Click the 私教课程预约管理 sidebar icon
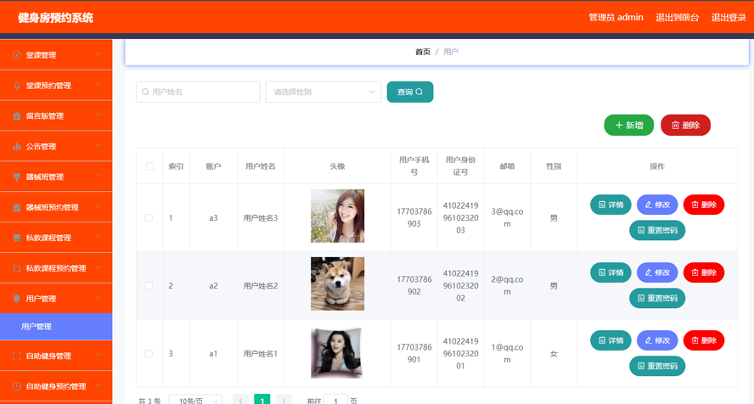Screen dimensions: 754x404 (17, 268)
